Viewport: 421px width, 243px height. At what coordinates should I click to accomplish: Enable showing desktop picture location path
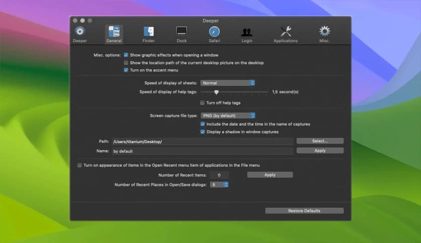126,63
